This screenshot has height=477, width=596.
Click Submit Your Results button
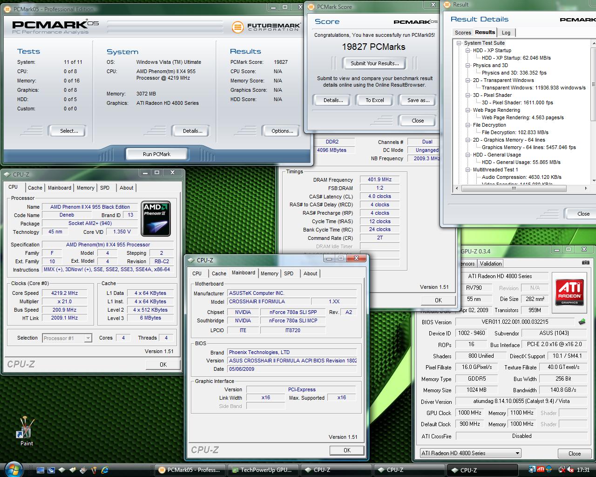coord(374,63)
